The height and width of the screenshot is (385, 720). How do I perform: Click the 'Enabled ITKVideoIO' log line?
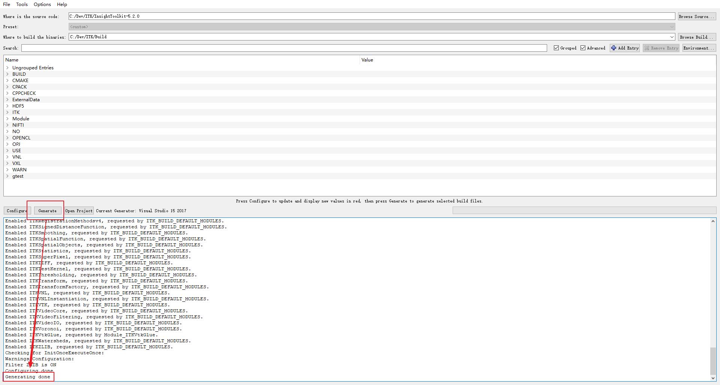point(94,323)
